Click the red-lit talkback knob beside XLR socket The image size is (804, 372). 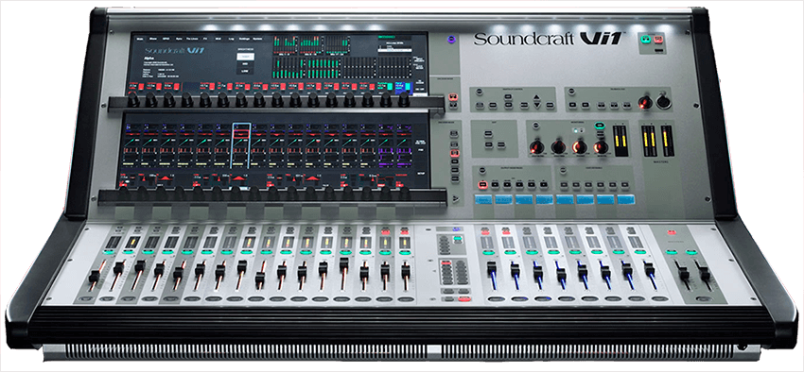pos(646,102)
